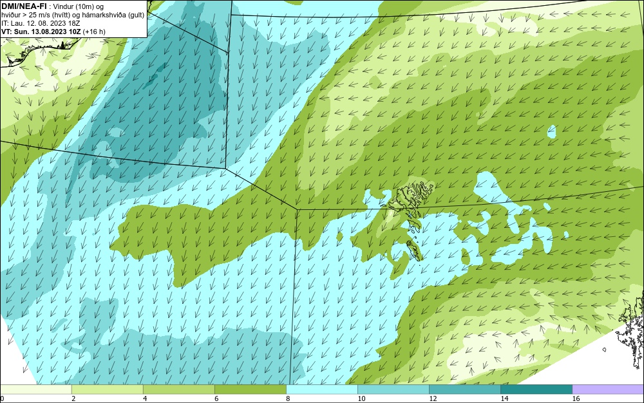The height and width of the screenshot is (403, 644).
Task: Click legend scale label 10
Action: coord(361,398)
